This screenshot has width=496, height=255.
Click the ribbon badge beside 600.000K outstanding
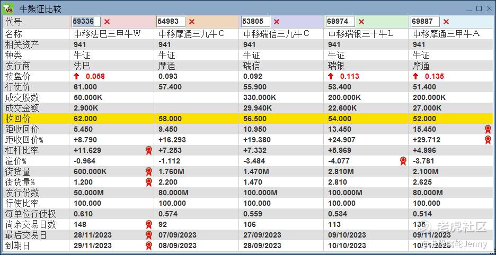point(149,172)
